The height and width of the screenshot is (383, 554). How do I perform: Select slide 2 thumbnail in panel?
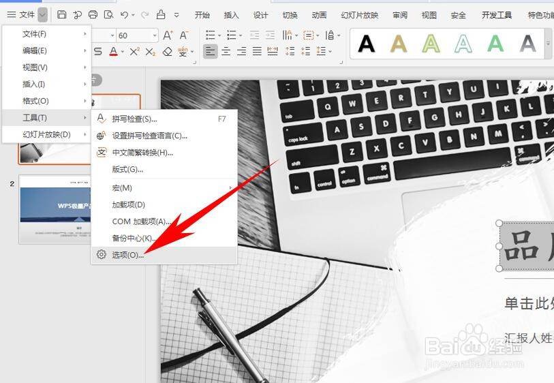(55, 209)
